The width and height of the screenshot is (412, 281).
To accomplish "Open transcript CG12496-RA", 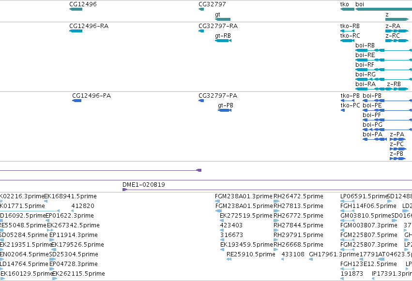I will coord(76,31).
